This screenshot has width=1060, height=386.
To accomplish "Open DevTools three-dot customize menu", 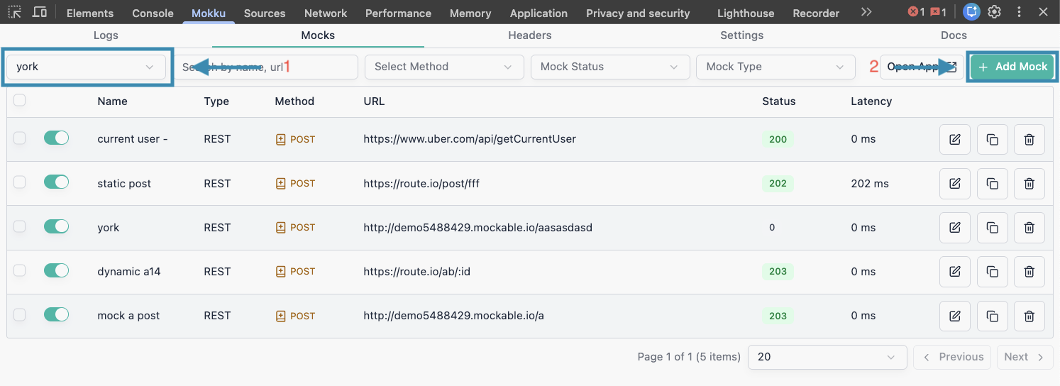I will tap(1020, 12).
